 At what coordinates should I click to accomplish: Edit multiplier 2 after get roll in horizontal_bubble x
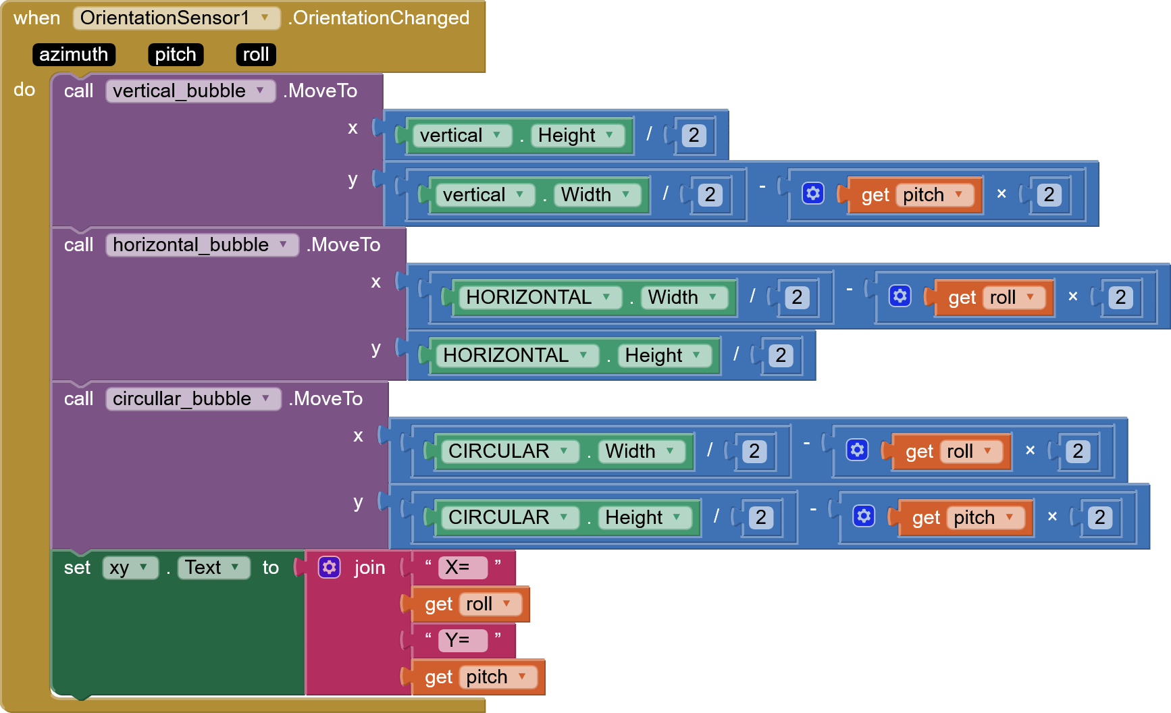[1120, 297]
